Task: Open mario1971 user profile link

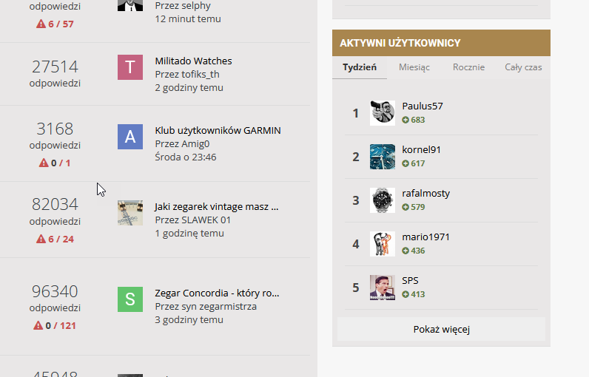Action: [426, 237]
